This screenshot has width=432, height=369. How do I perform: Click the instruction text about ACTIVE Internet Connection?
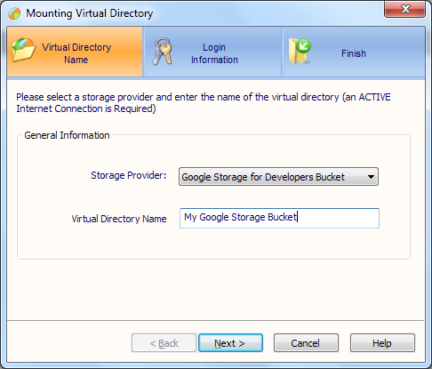[204, 103]
